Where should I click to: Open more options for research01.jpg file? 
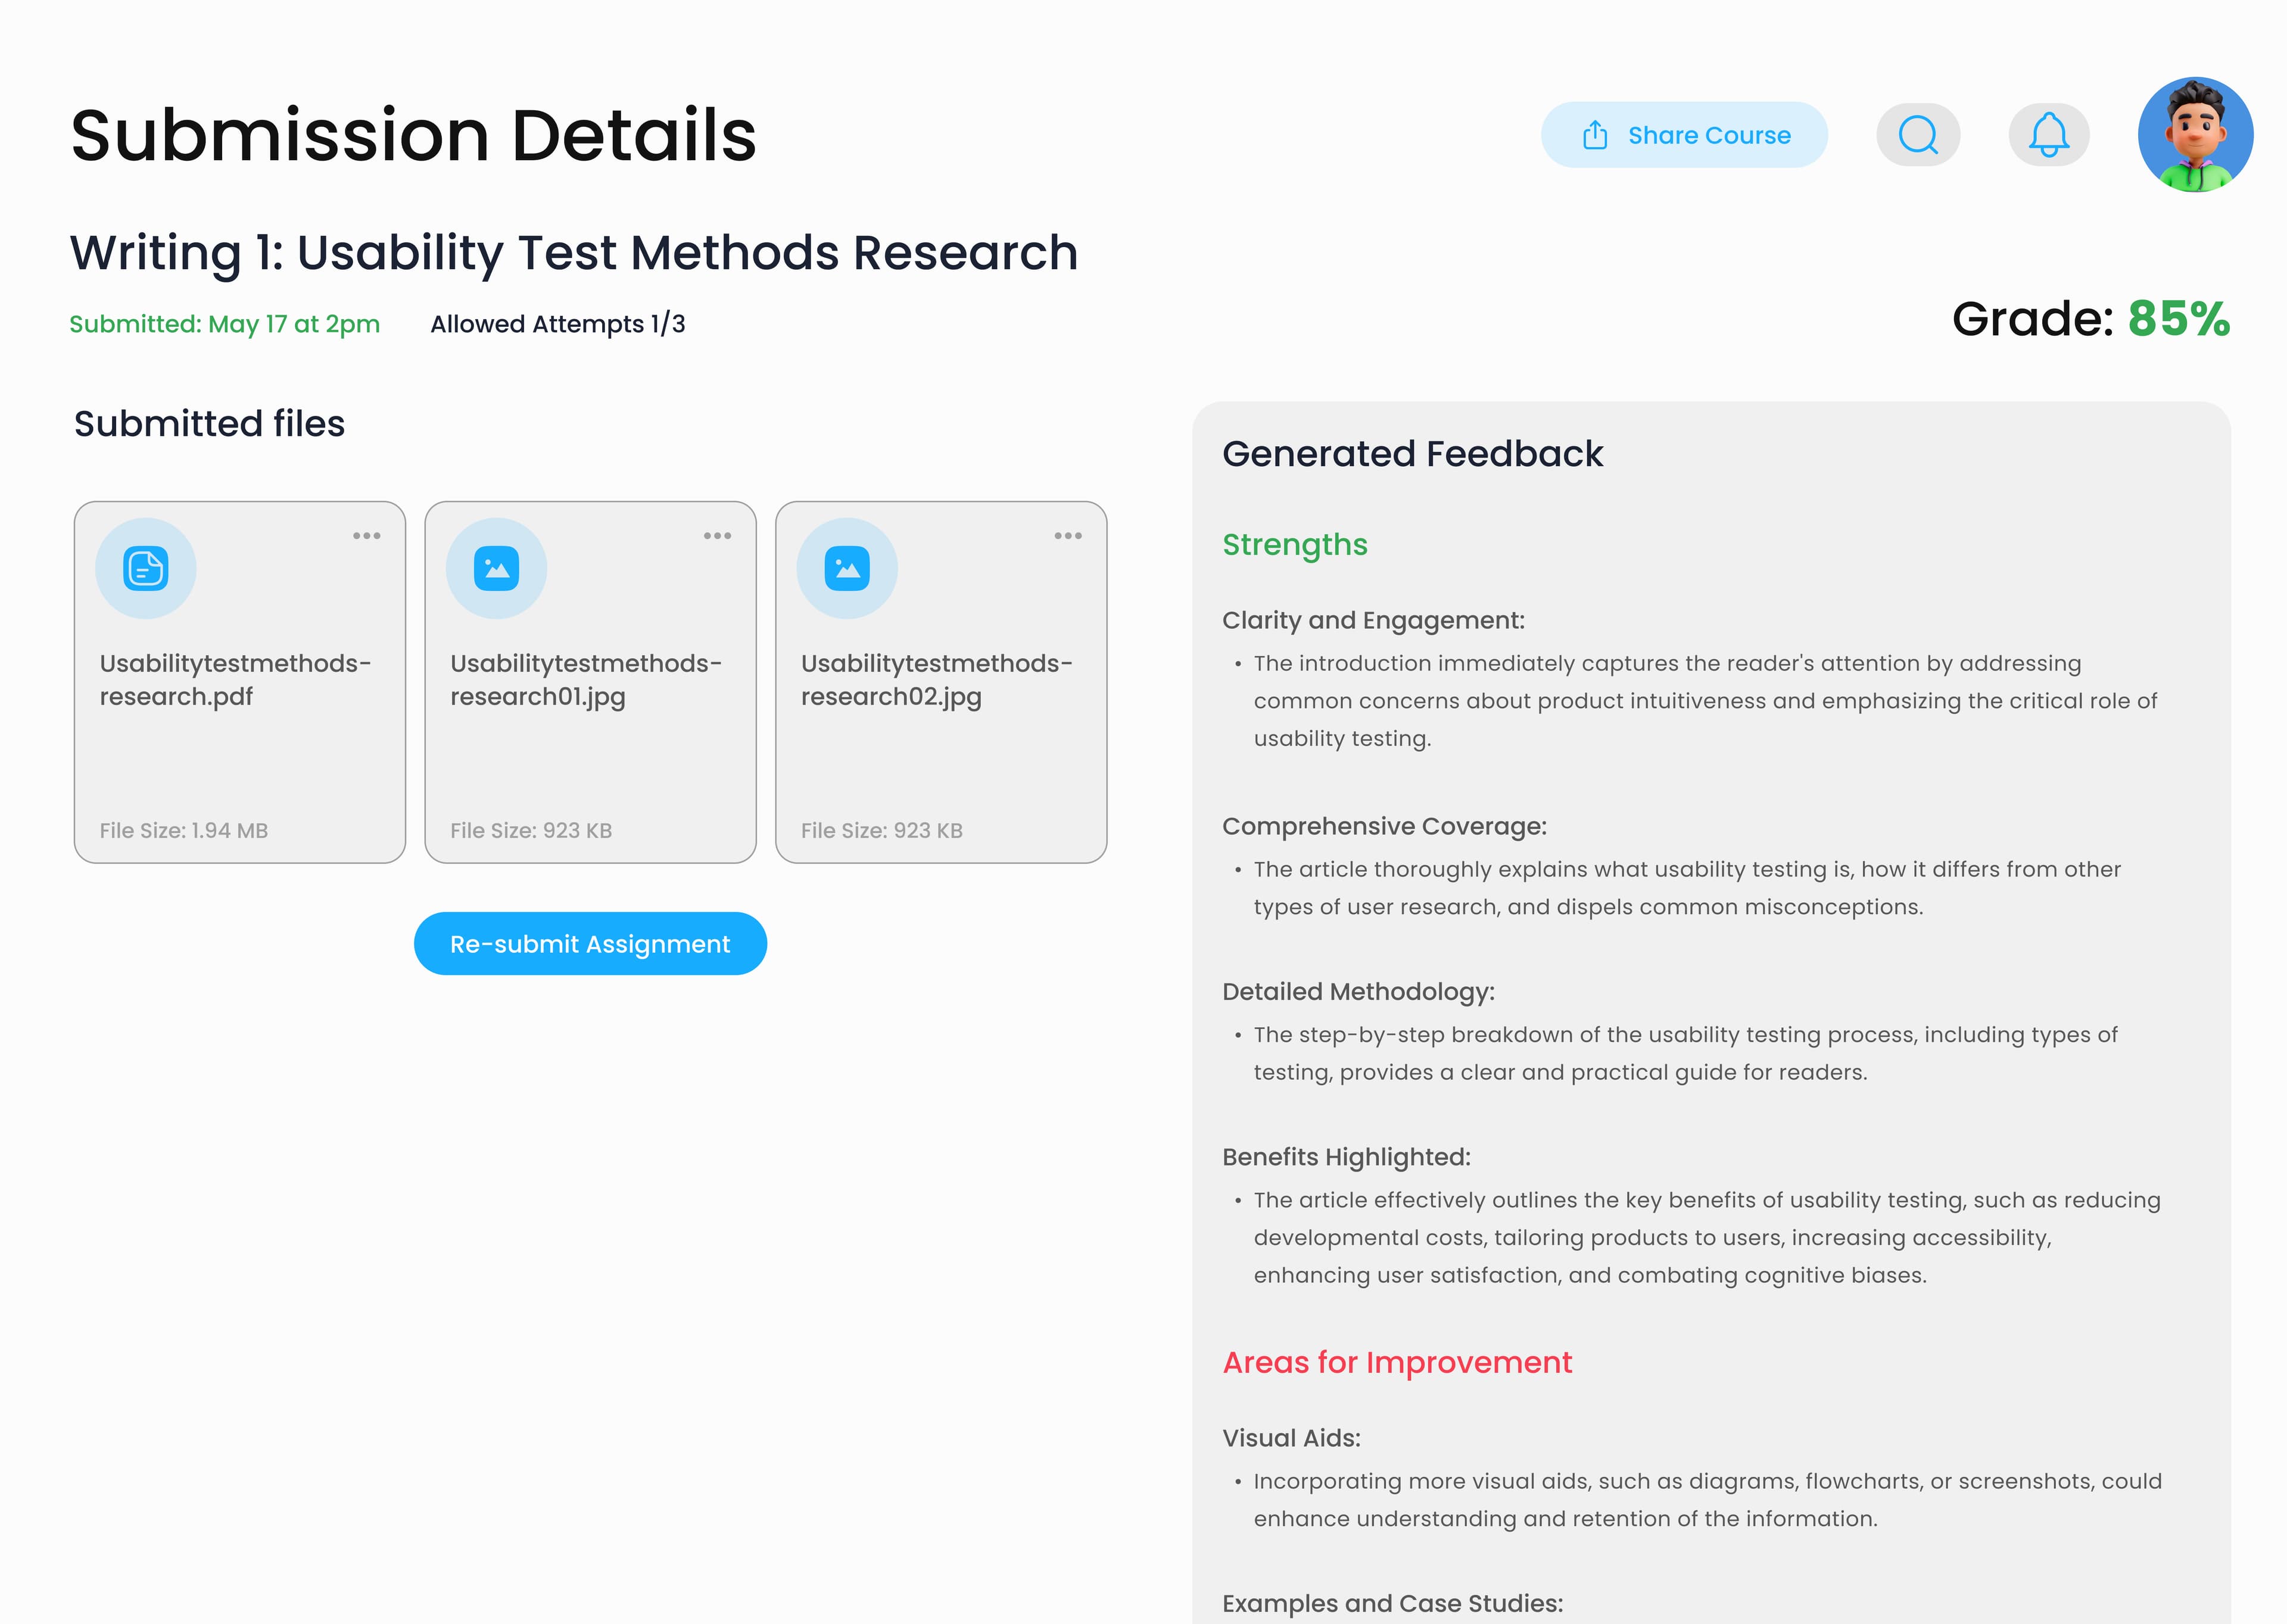pos(717,536)
